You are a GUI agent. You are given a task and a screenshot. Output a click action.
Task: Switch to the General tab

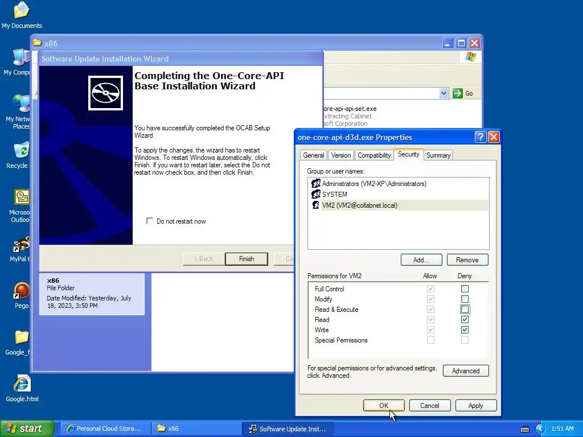(314, 155)
